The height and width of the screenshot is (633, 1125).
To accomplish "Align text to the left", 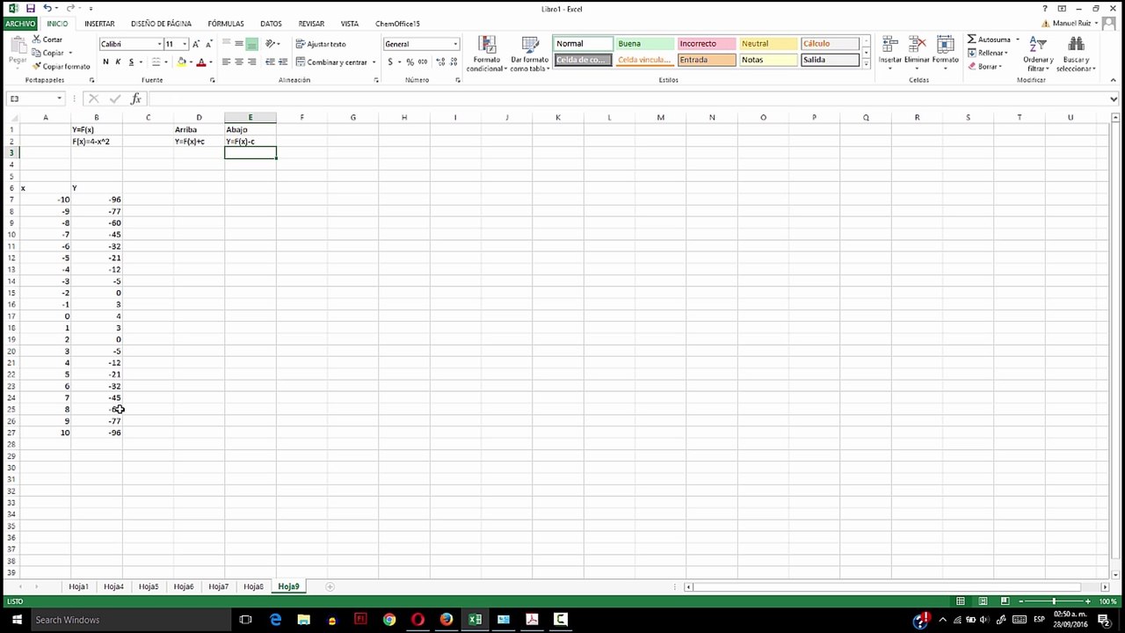I will coord(226,62).
